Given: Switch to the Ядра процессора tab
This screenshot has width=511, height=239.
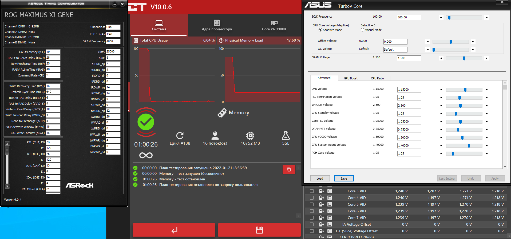Looking at the screenshot, I should pyautogui.click(x=217, y=25).
